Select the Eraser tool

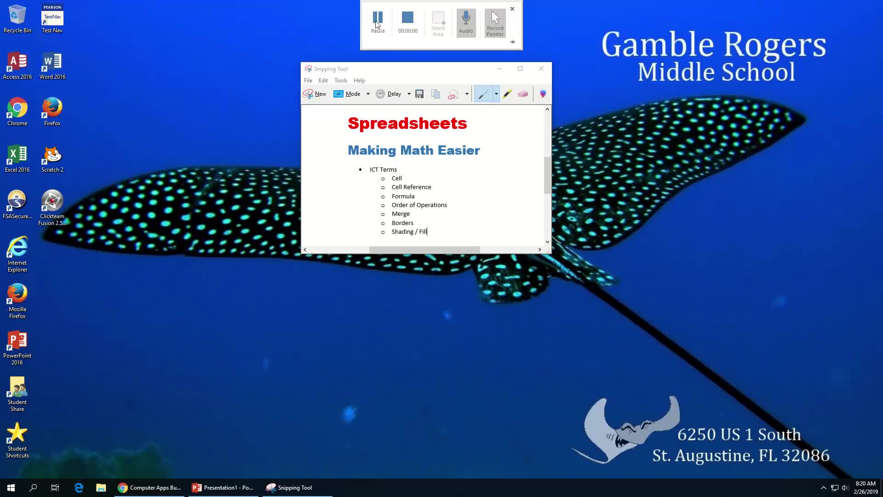tap(523, 94)
